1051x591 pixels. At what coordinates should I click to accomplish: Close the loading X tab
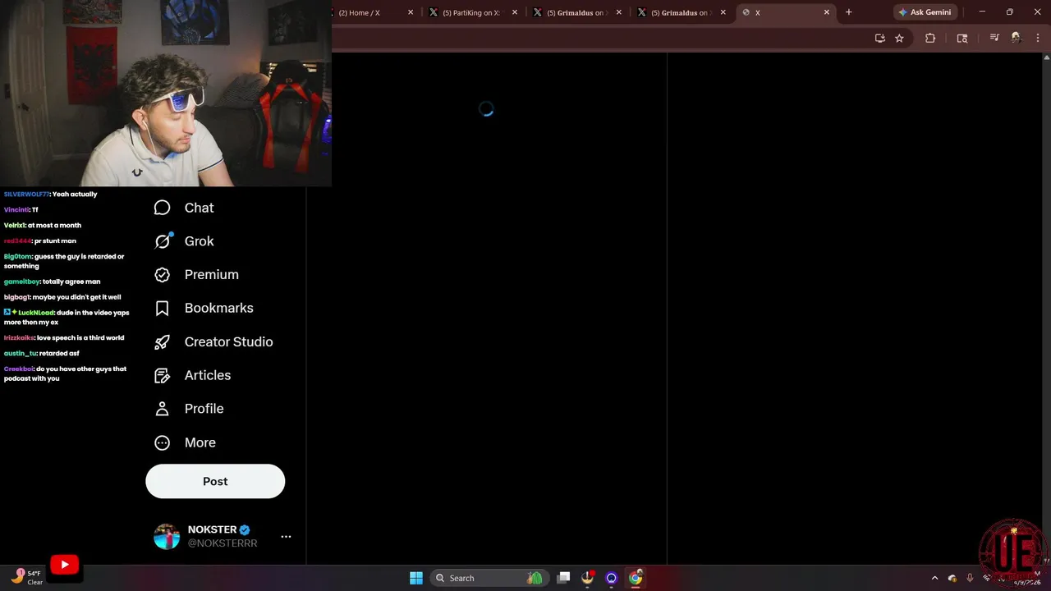pyautogui.click(x=827, y=12)
